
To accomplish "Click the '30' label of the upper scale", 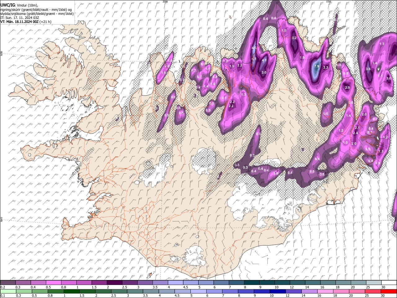I will 383,287.
